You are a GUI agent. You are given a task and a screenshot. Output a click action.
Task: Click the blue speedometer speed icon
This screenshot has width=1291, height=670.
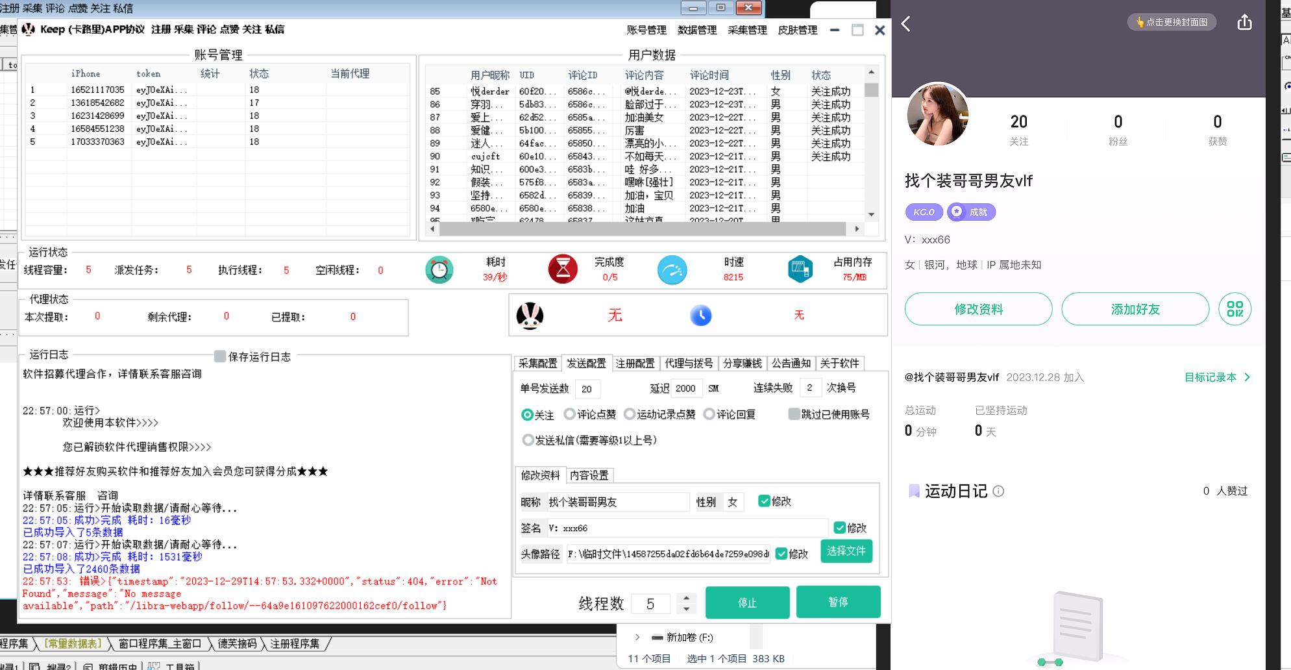pos(672,270)
